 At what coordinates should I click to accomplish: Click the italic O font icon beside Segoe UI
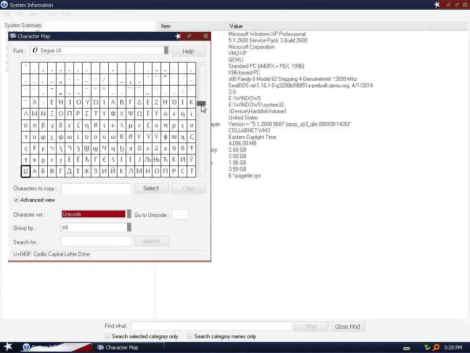tap(35, 51)
